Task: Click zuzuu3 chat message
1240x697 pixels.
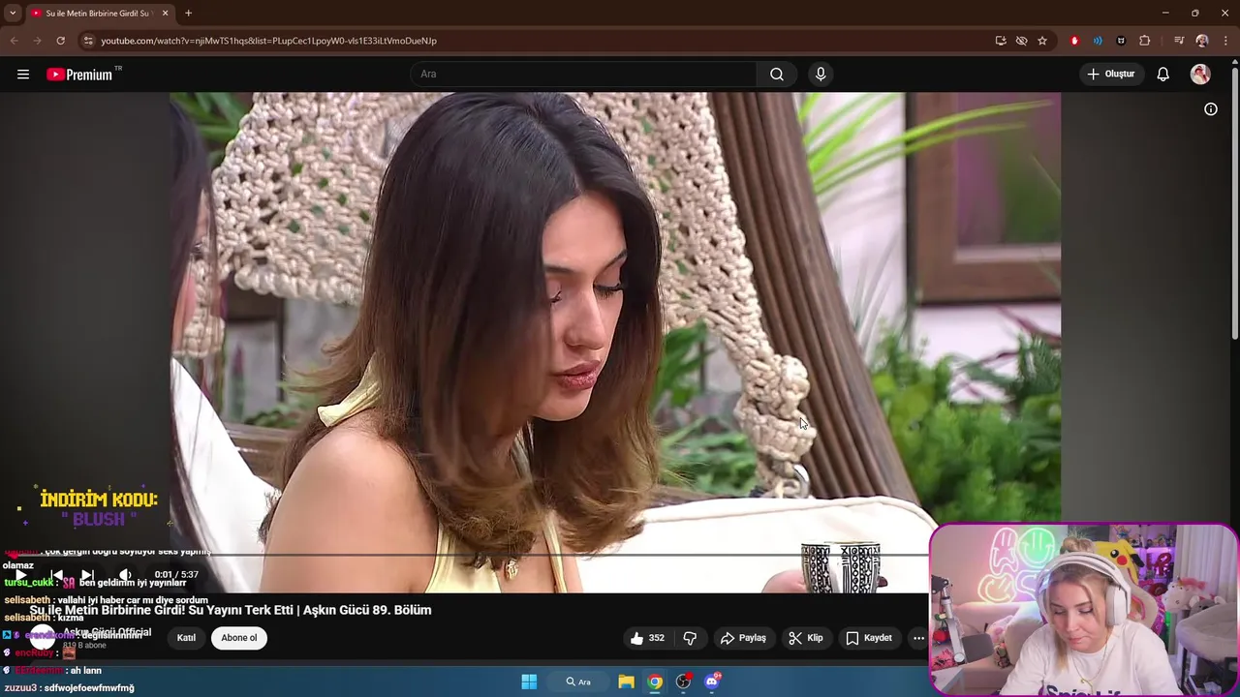Action: point(69,688)
